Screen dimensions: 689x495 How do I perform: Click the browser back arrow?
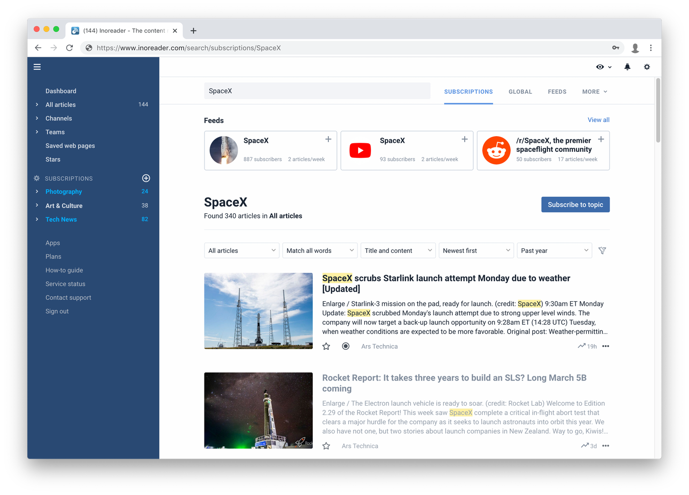coord(38,48)
